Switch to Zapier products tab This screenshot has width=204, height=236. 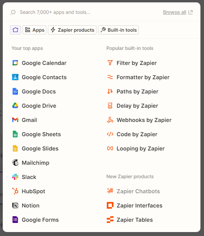point(72,30)
